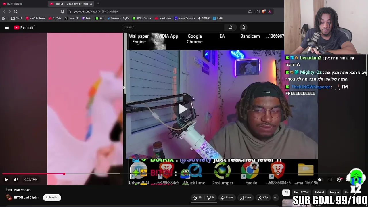Open the channel avatar of BITON and Clipim
This screenshot has height=207, width=368.
click(x=9, y=198)
